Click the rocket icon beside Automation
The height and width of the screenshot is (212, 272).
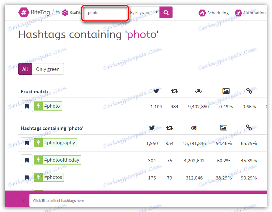[x=238, y=13]
